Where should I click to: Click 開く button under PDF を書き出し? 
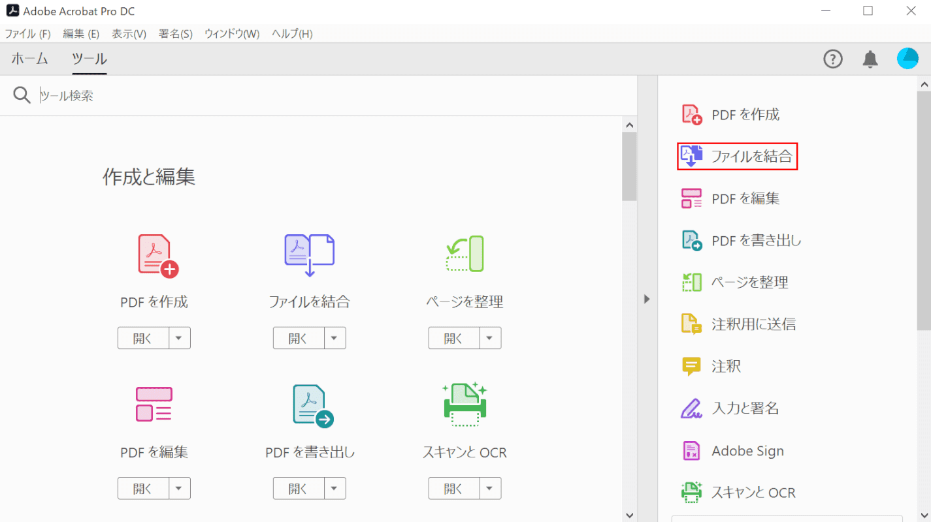[x=299, y=488]
